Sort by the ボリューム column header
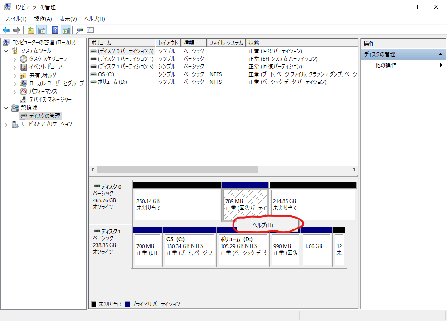 [122, 43]
